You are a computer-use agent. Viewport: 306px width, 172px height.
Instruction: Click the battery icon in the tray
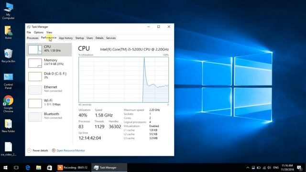pos(259,168)
